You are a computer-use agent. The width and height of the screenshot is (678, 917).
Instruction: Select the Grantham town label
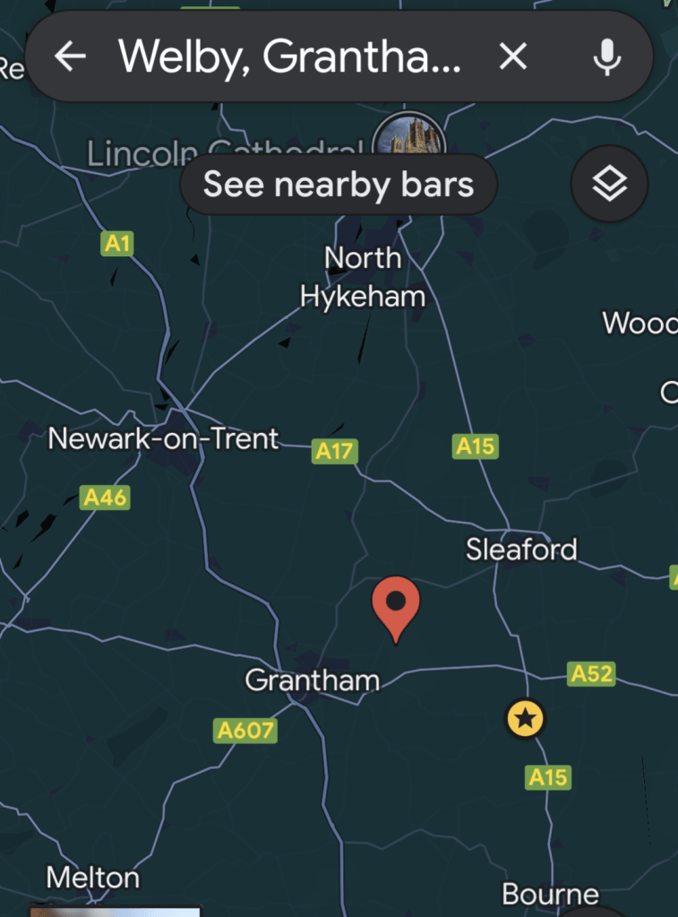(312, 681)
